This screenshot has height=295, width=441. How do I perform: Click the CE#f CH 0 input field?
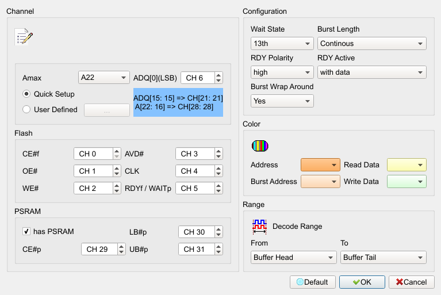tap(94, 154)
